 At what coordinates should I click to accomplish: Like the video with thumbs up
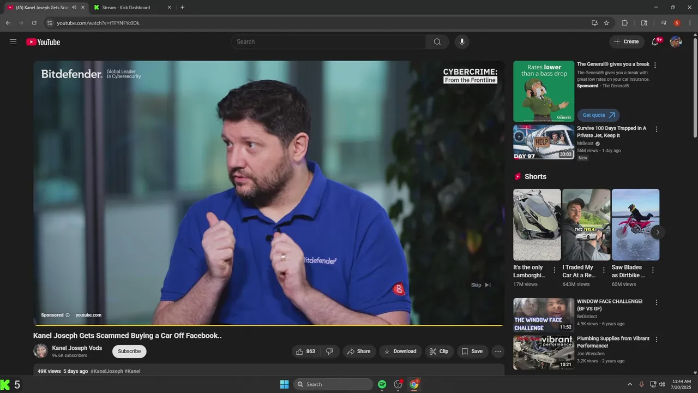point(305,352)
